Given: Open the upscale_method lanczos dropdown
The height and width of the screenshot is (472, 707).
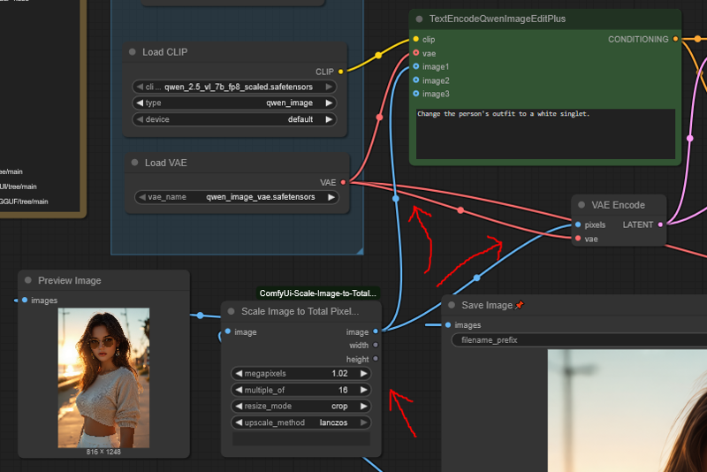Looking at the screenshot, I should coord(301,423).
